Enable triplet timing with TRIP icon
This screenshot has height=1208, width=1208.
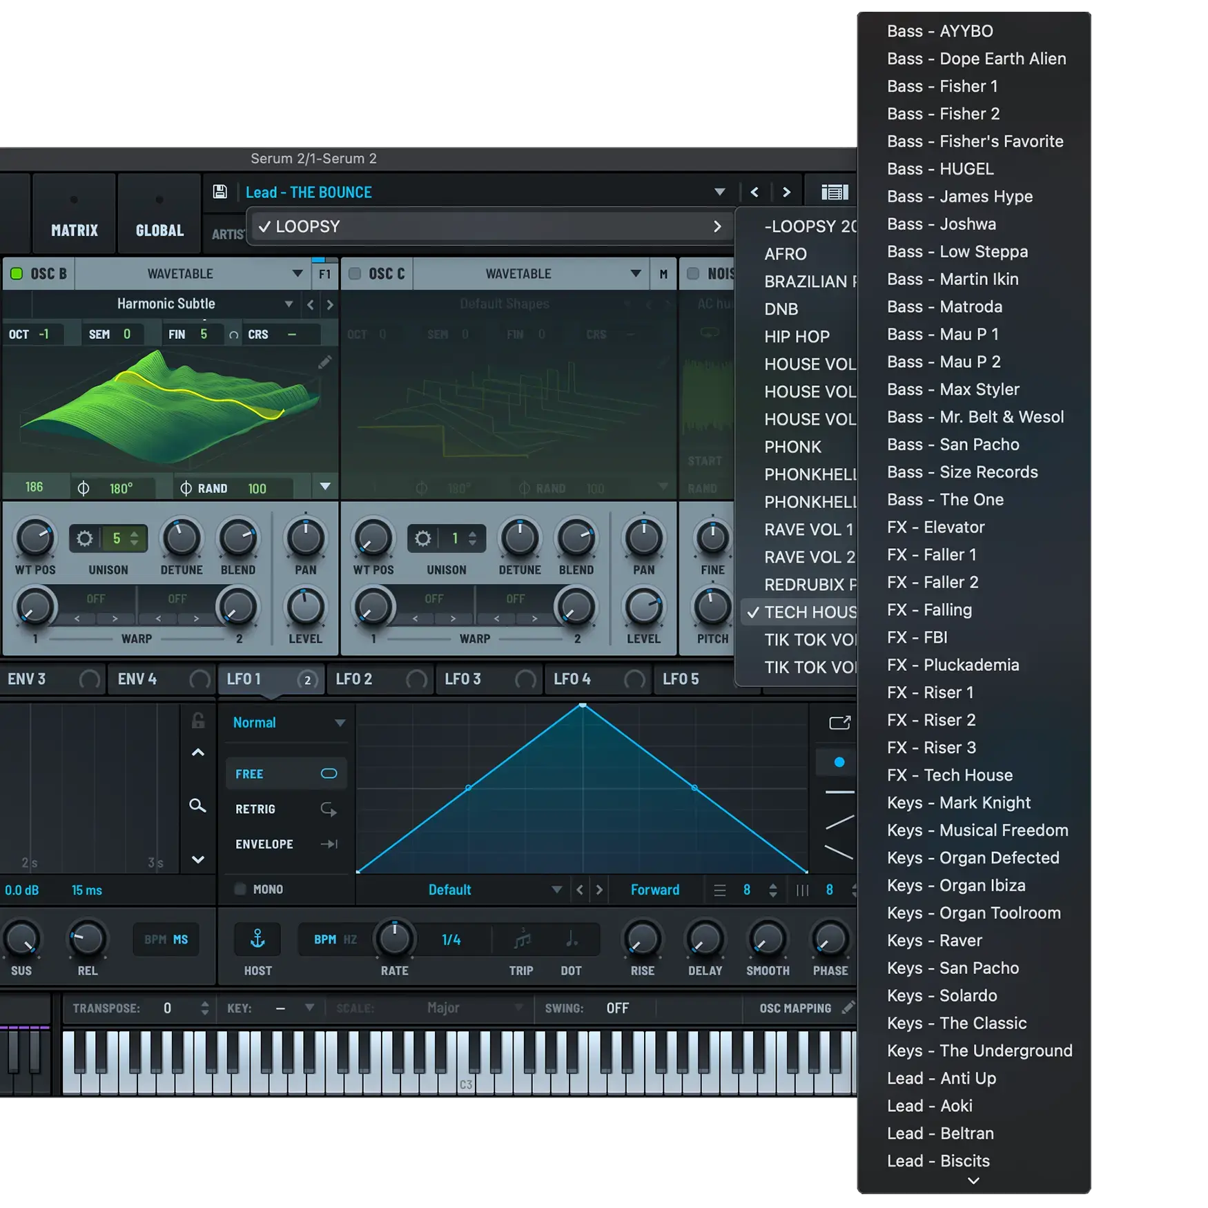pos(522,939)
